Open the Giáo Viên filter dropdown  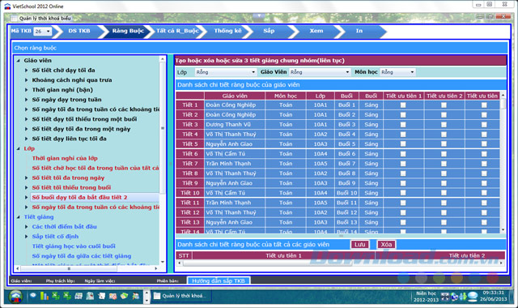click(x=320, y=72)
